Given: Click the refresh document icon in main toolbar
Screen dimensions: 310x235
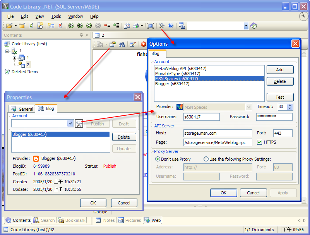Looking at the screenshot, I should click(31, 26).
